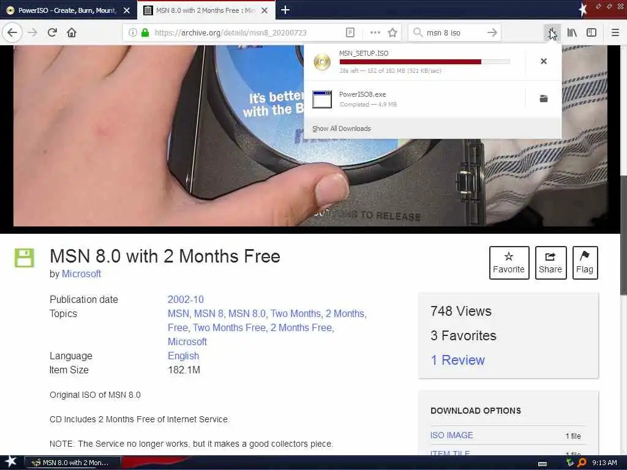
Task: Favorite this archive item
Action: coord(509,263)
